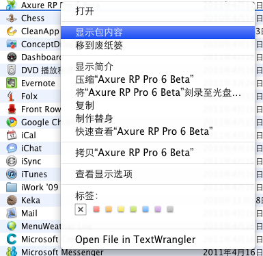Click the Keka app icon
263x256 pixels.
pyautogui.click(x=12, y=201)
